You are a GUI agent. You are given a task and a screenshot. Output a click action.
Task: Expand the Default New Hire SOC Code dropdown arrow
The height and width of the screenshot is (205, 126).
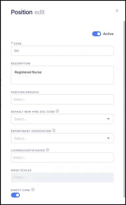[x=108, y=119]
